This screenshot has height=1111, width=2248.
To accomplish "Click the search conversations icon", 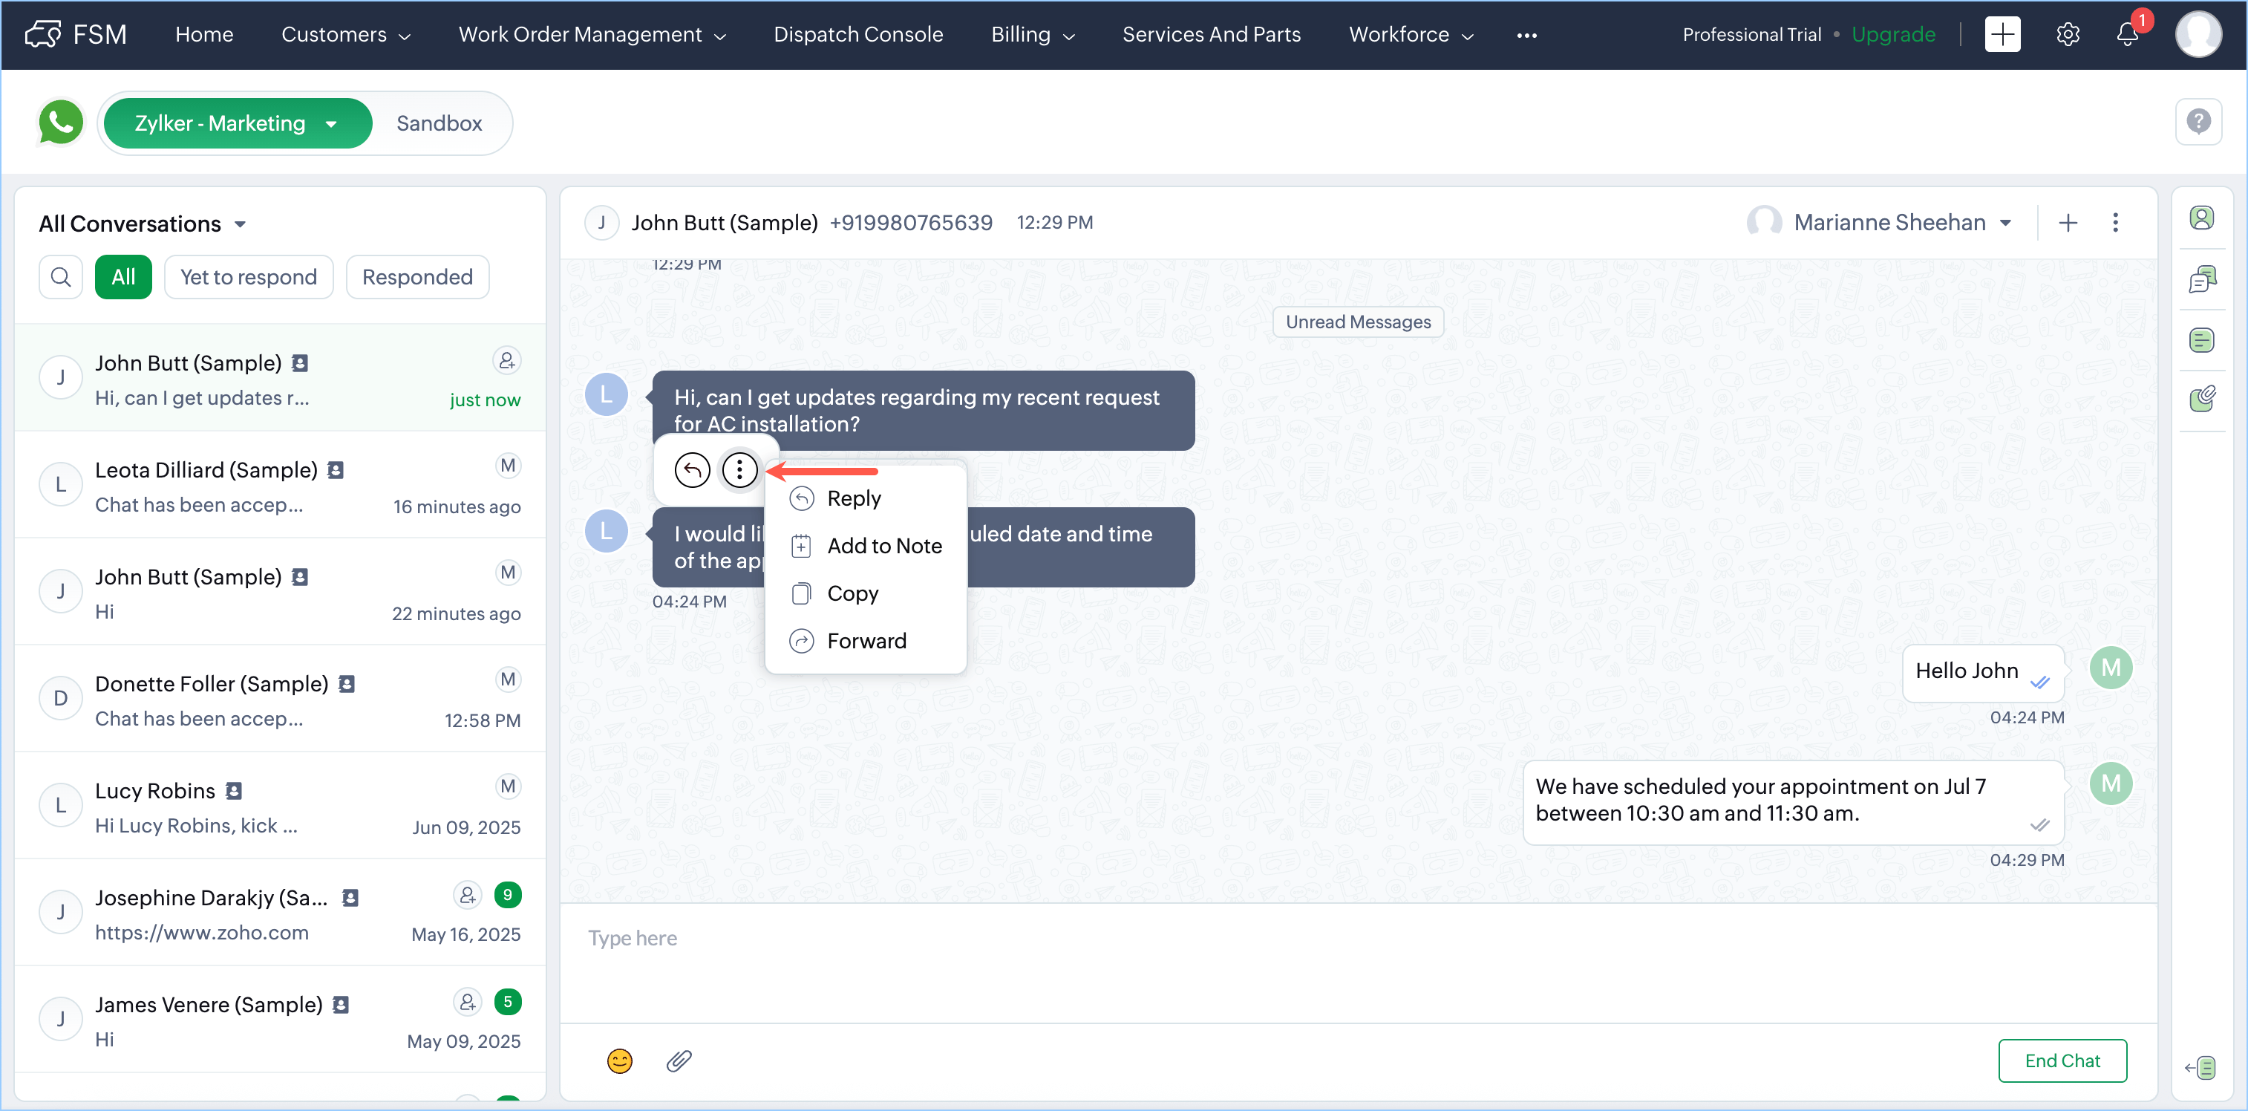I will 61,277.
